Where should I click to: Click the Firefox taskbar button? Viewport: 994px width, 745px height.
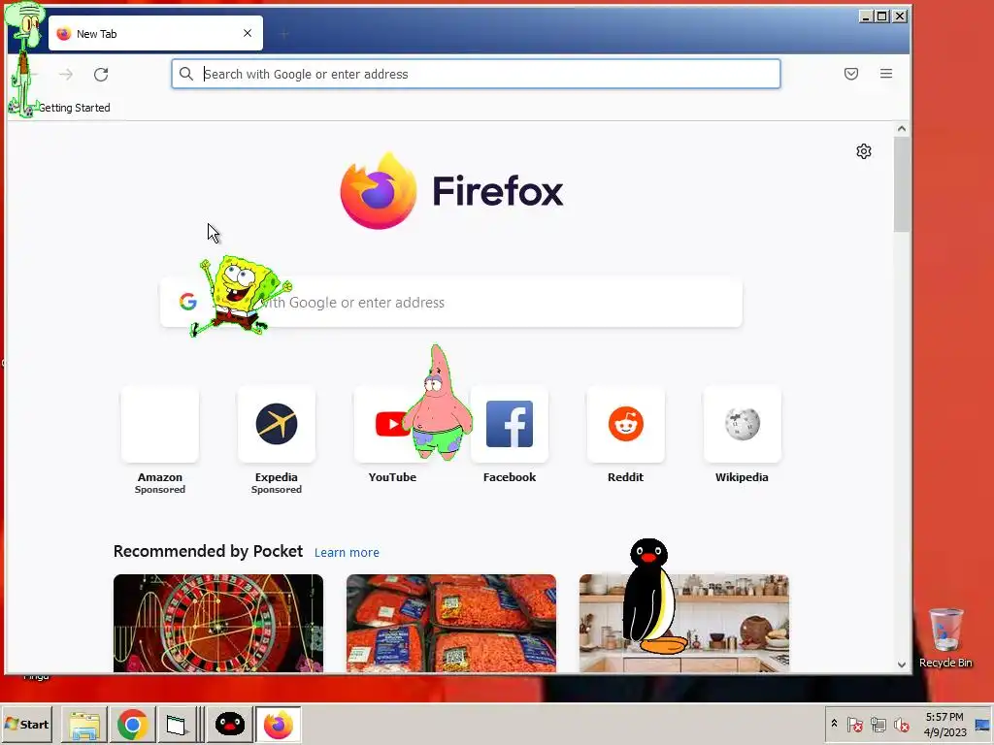point(279,725)
